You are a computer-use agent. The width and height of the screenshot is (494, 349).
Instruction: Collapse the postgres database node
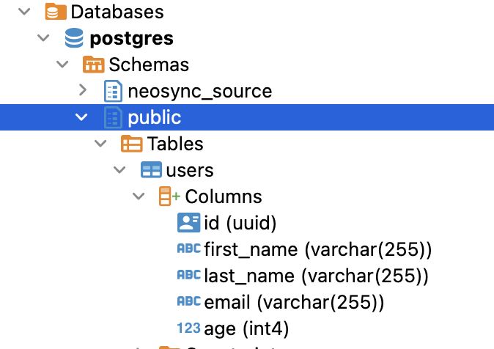[x=43, y=38]
